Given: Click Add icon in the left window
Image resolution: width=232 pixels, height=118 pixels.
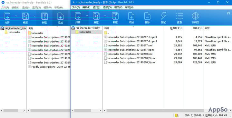Looking at the screenshot, I should coord(60,16).
